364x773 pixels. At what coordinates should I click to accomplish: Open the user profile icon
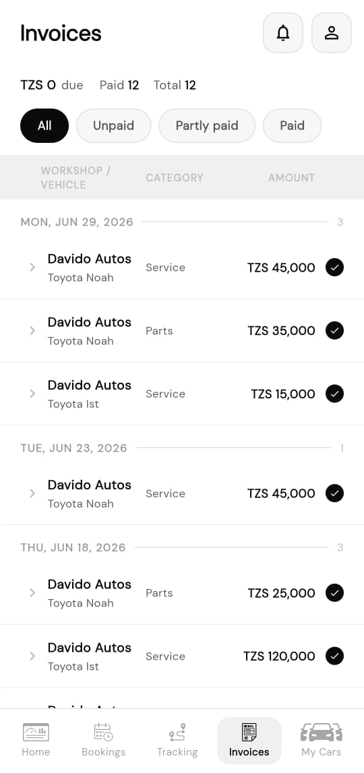pyautogui.click(x=332, y=32)
